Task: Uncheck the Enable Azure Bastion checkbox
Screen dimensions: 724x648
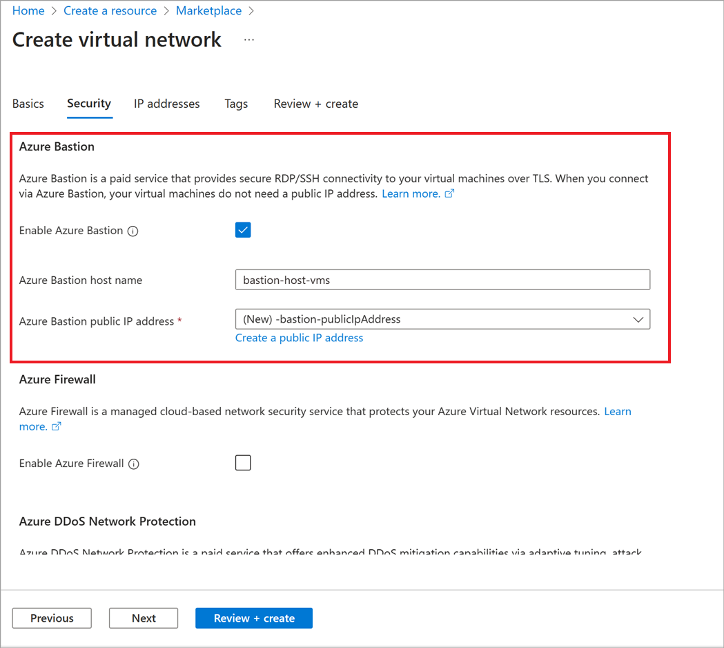Action: click(243, 230)
